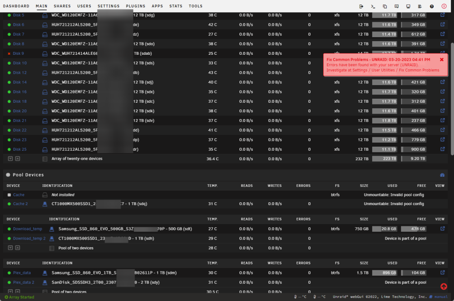Open the Disk 25 settings link
This screenshot has height=301, width=454.
(x=20, y=149)
